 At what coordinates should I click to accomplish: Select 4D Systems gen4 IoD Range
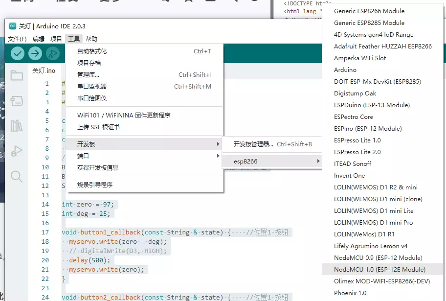click(x=384, y=35)
